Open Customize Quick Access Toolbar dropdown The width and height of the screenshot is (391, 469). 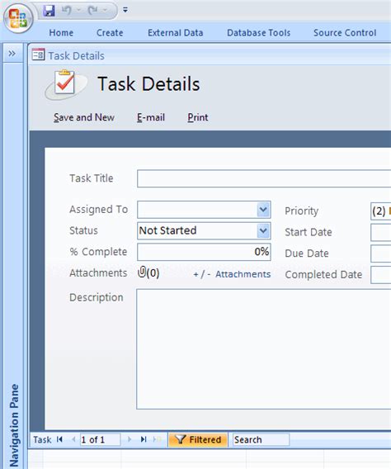[125, 10]
